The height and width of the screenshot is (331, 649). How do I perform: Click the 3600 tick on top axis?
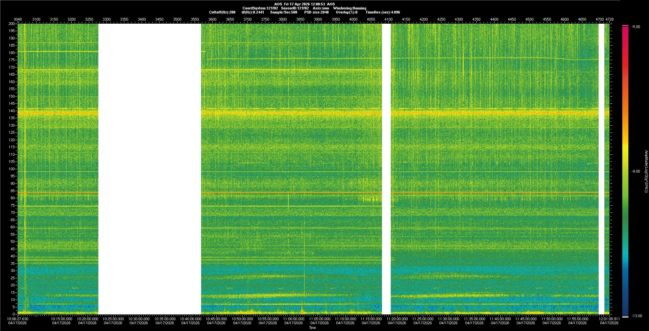pyautogui.click(x=212, y=20)
